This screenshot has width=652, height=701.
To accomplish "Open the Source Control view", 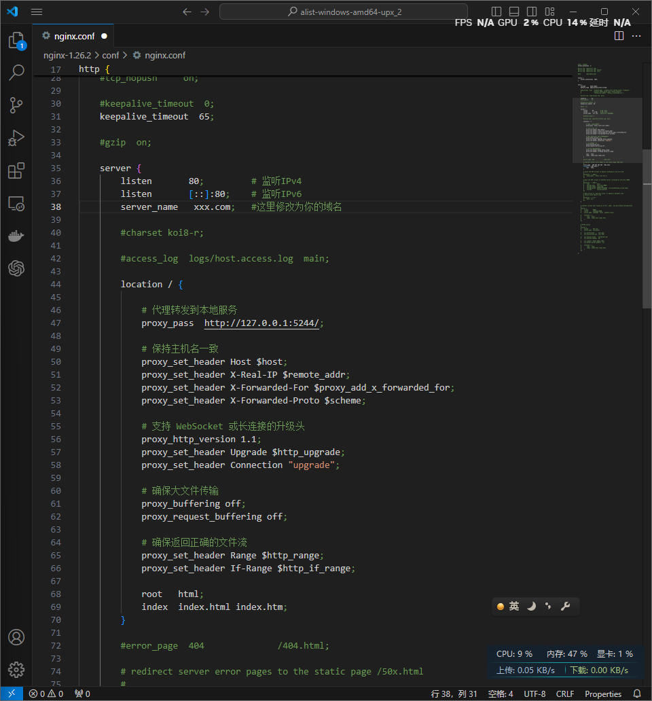I will click(x=16, y=105).
